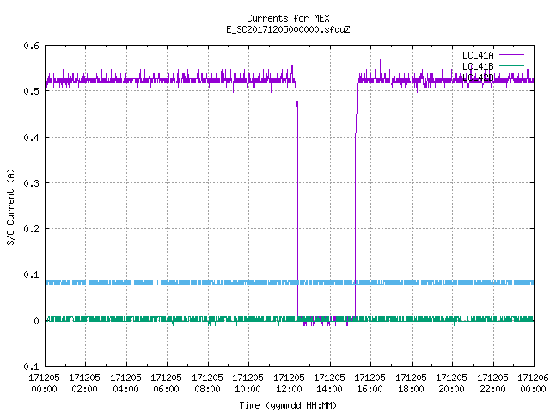Viewport: 550px width, 413px height.
Task: Click the 0.4 y-axis tick label
Action: (31, 138)
